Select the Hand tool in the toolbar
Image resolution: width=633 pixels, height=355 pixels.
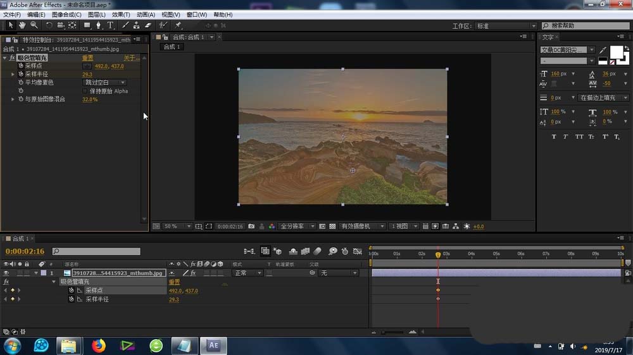point(22,25)
